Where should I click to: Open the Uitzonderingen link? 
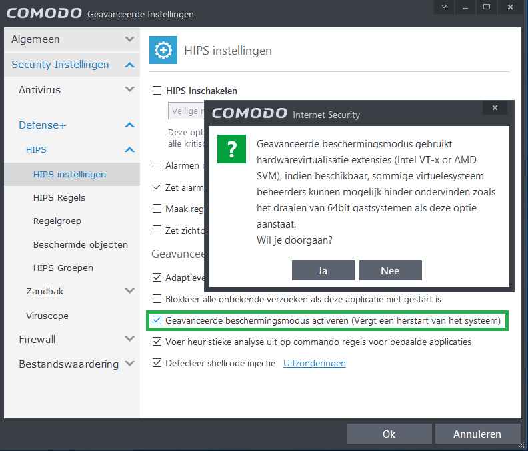click(315, 363)
